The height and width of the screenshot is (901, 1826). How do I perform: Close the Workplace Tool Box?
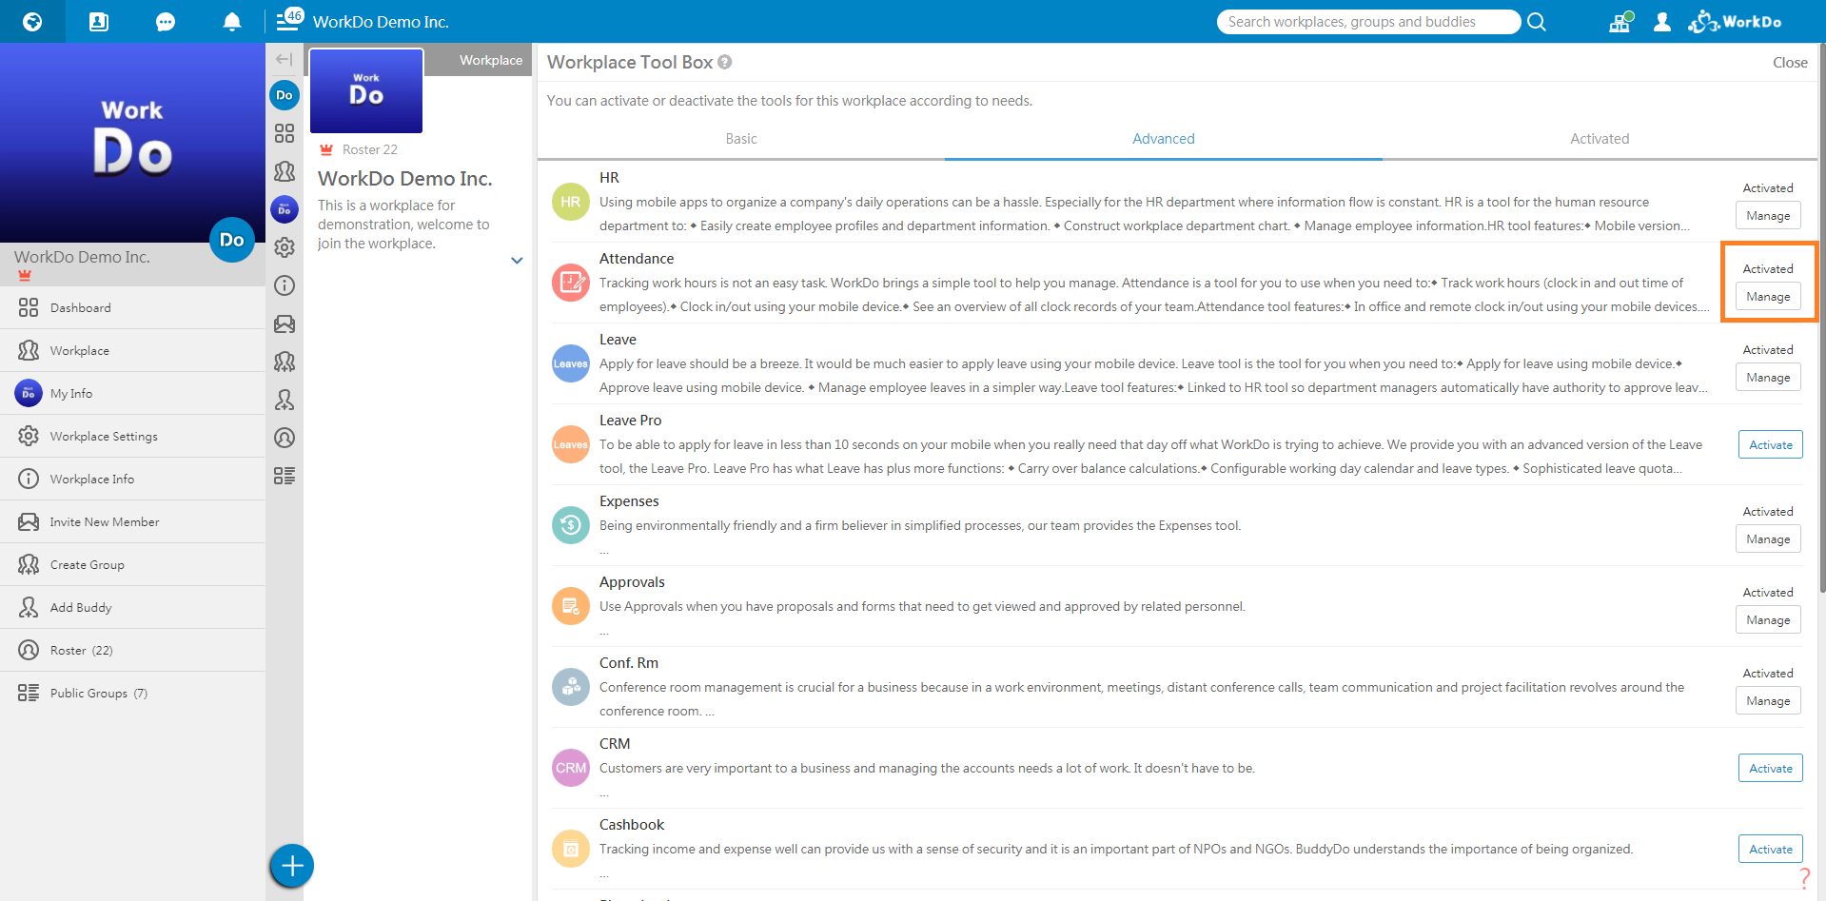[1790, 62]
